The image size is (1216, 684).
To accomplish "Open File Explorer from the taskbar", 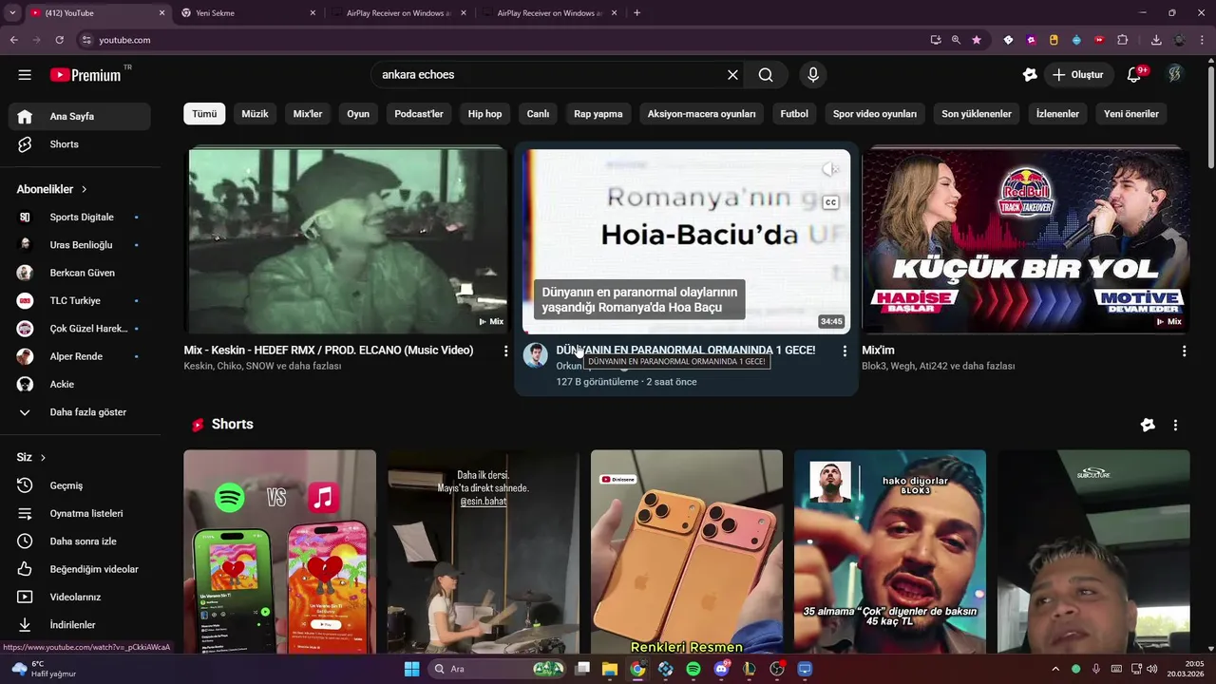I will click(x=610, y=669).
